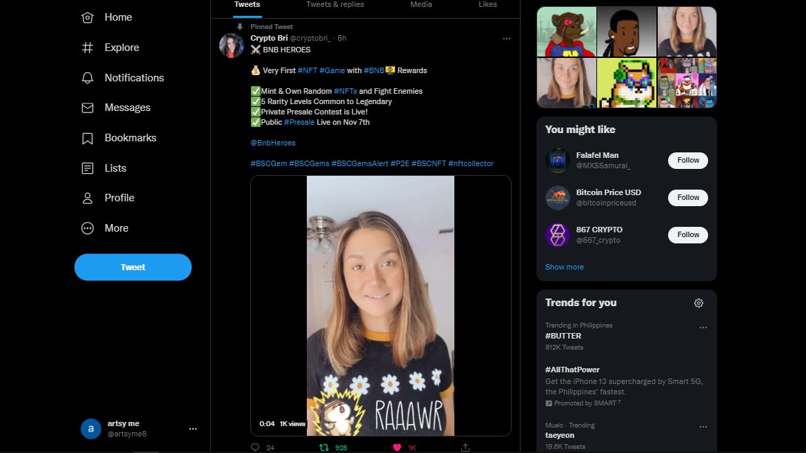Open the Bitcoin Price USD avatar
Viewport: 806px width, 453px height.
(558, 197)
